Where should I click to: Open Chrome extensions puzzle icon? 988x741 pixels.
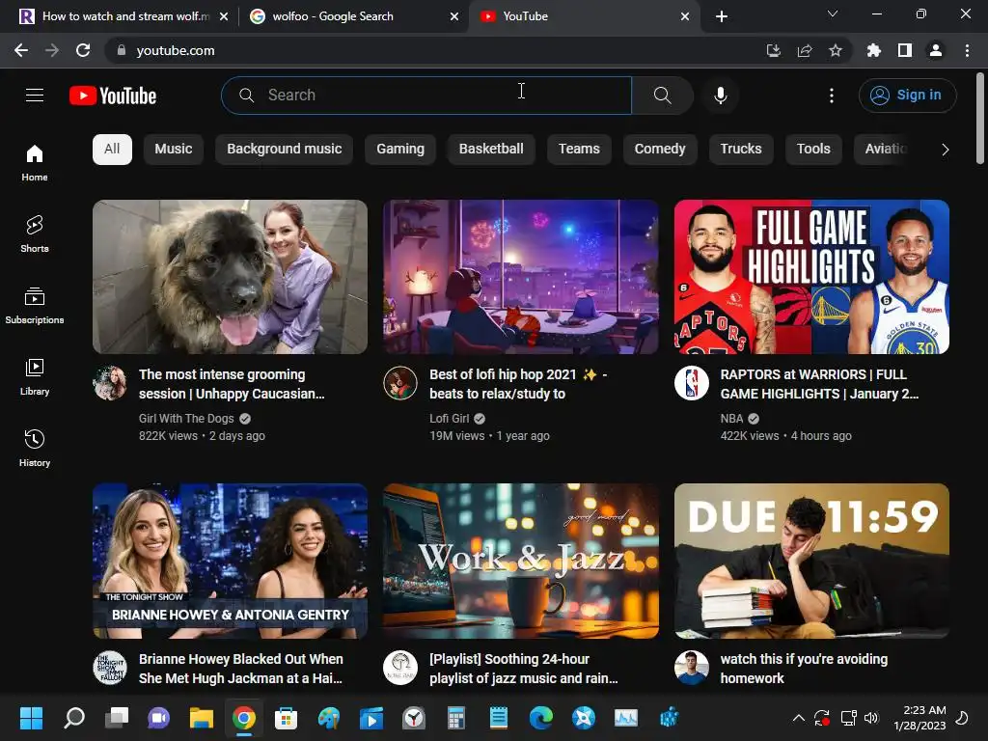coord(873,50)
